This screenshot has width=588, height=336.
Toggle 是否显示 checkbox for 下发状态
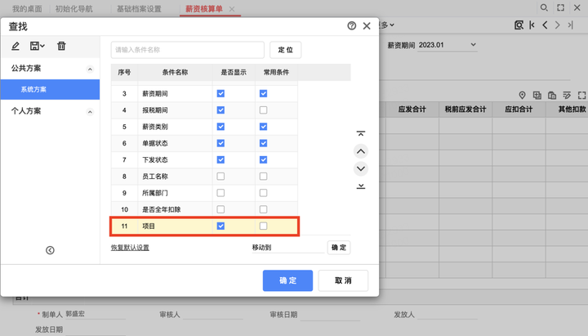220,159
